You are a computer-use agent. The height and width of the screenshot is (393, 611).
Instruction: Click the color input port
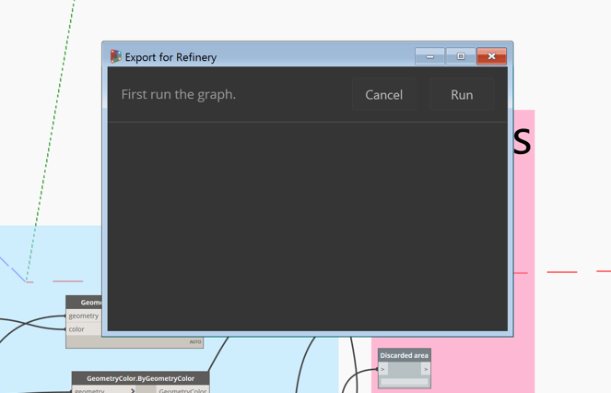(x=76, y=328)
